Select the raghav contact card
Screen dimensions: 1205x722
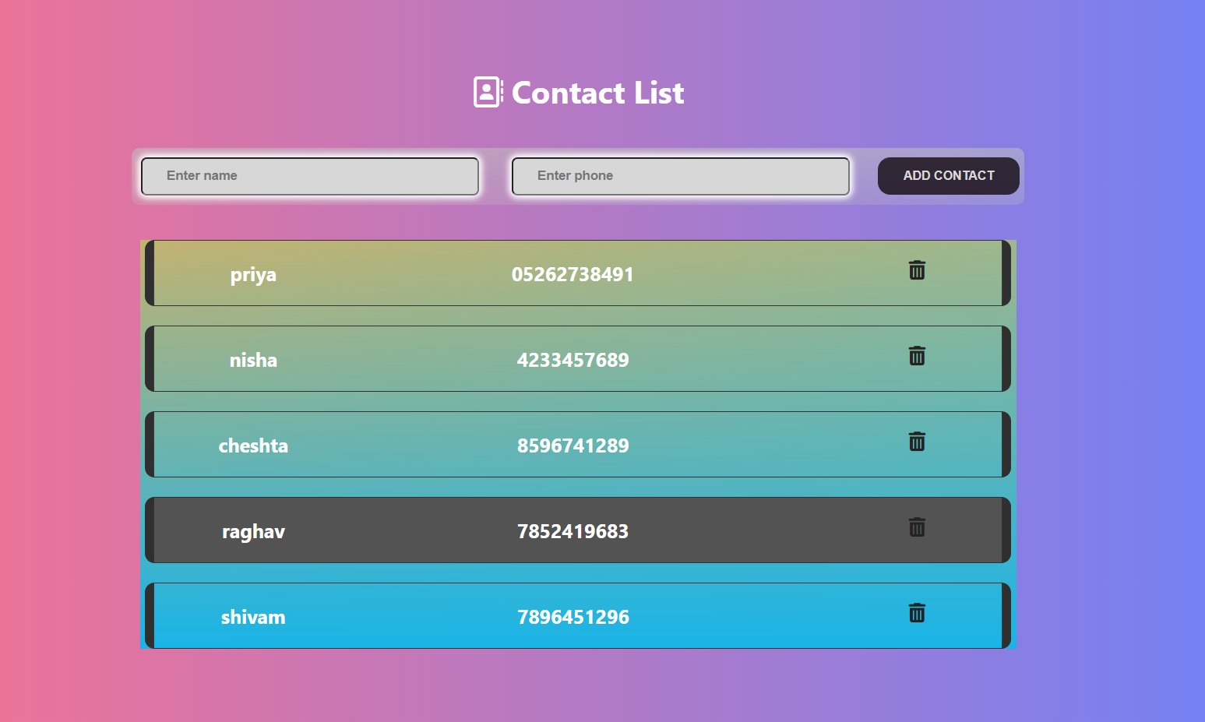467,530
